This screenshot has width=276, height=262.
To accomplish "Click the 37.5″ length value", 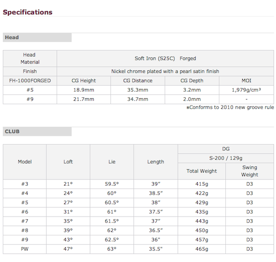I will (155, 212).
